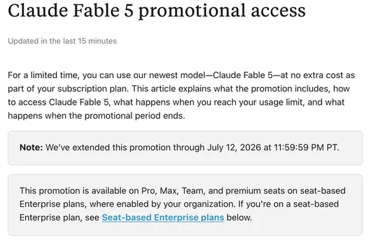Click the Claude Fable 5 promotional access heading

pos(157,11)
